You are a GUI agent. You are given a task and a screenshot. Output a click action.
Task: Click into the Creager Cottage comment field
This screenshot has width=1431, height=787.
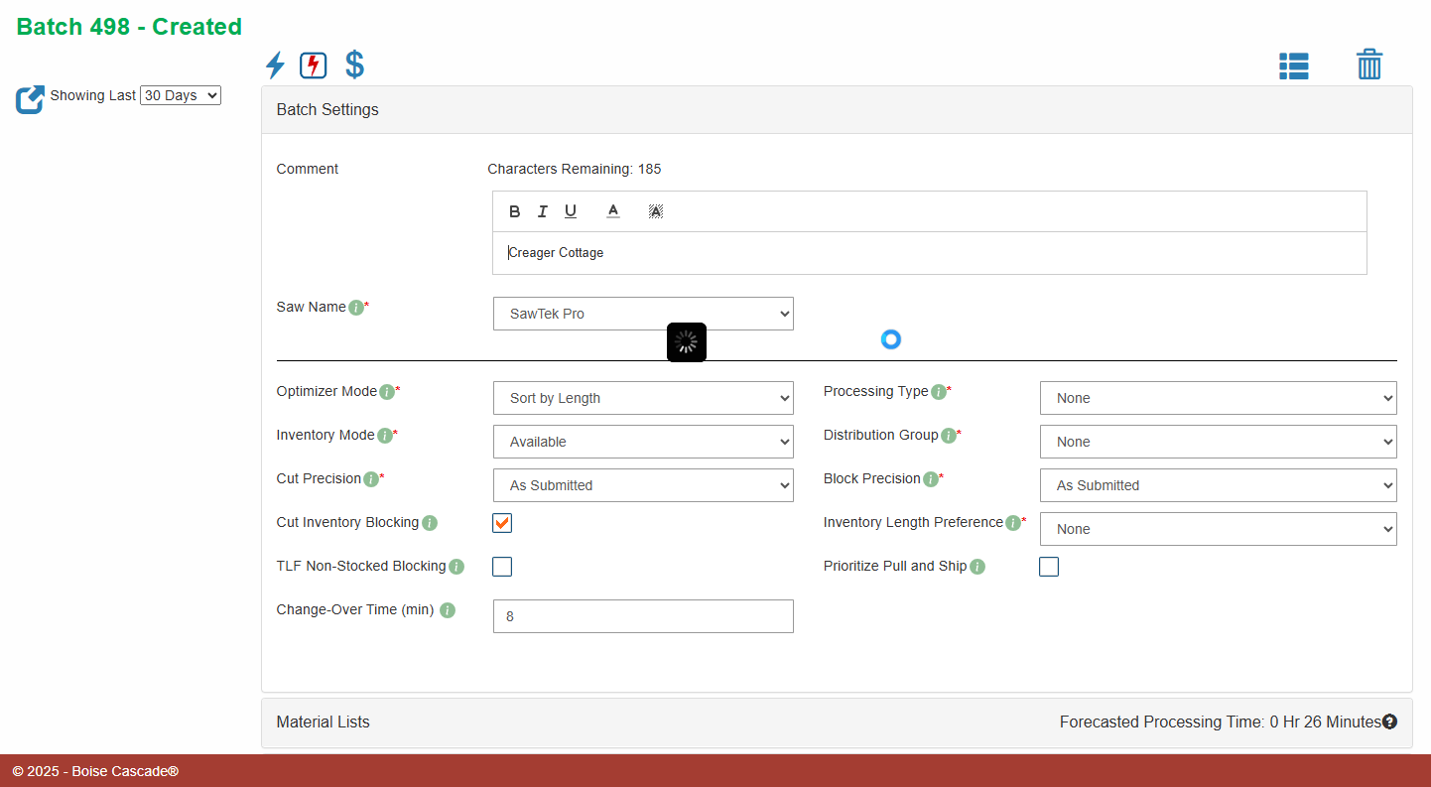930,253
